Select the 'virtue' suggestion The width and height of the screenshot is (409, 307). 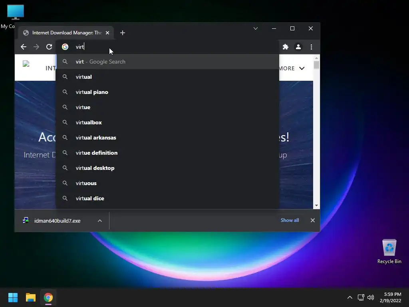click(x=167, y=107)
